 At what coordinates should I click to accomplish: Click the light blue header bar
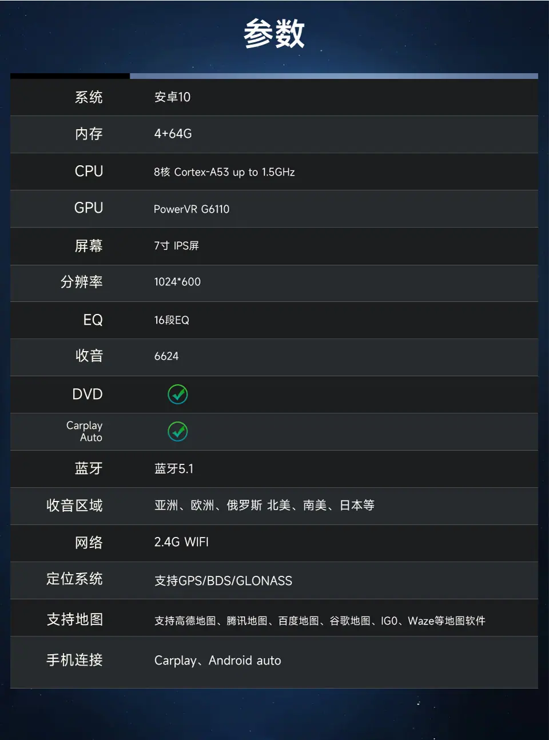click(334, 76)
